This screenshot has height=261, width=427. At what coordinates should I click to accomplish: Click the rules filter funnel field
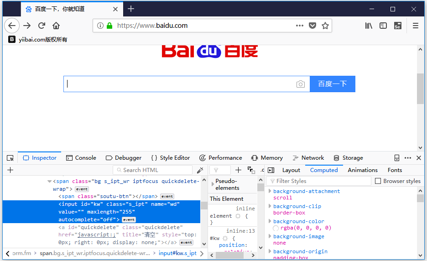[220, 170]
